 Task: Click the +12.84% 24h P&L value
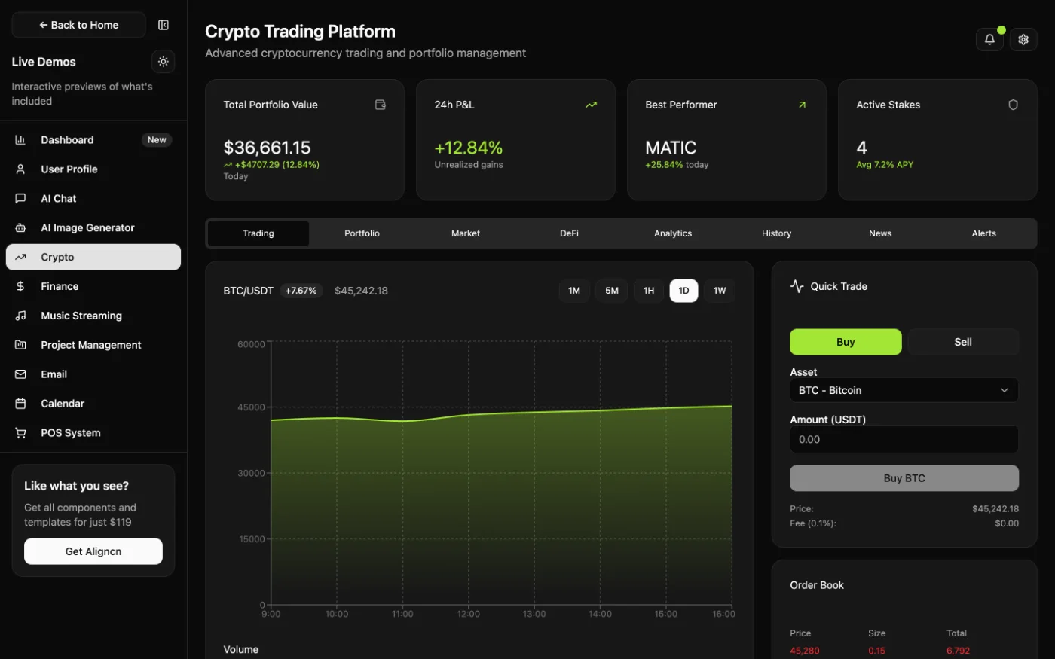469,148
